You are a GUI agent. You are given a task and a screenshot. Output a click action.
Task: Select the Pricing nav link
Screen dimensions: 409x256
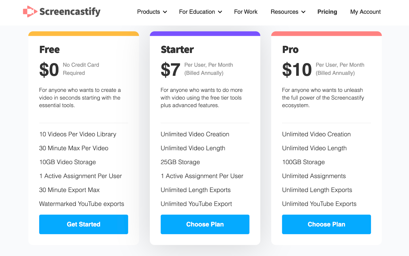[327, 12]
